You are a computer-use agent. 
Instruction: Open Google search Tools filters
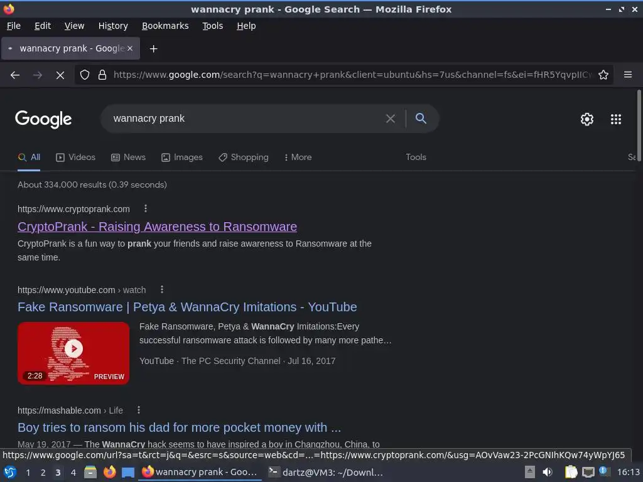[x=416, y=158]
